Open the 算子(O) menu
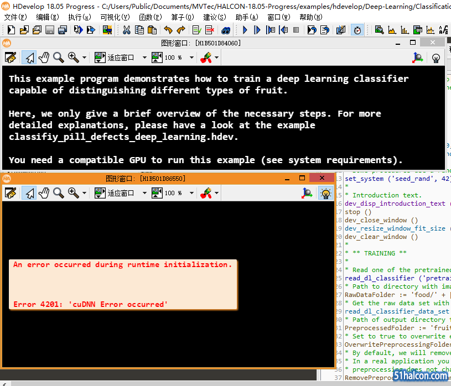Screen dimensions: 451x386 tap(183, 17)
